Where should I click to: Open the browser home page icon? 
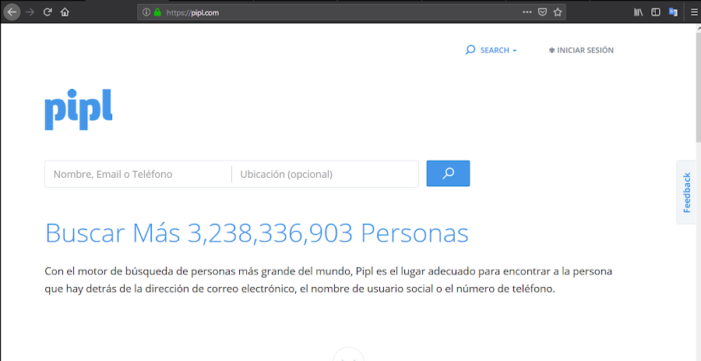(65, 12)
